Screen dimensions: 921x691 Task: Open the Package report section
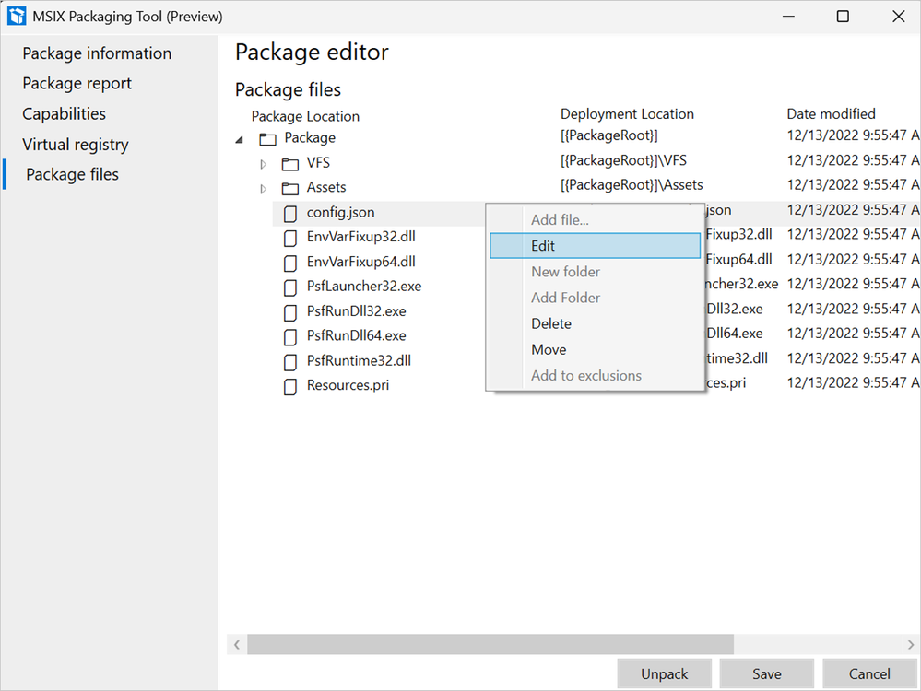click(x=77, y=83)
